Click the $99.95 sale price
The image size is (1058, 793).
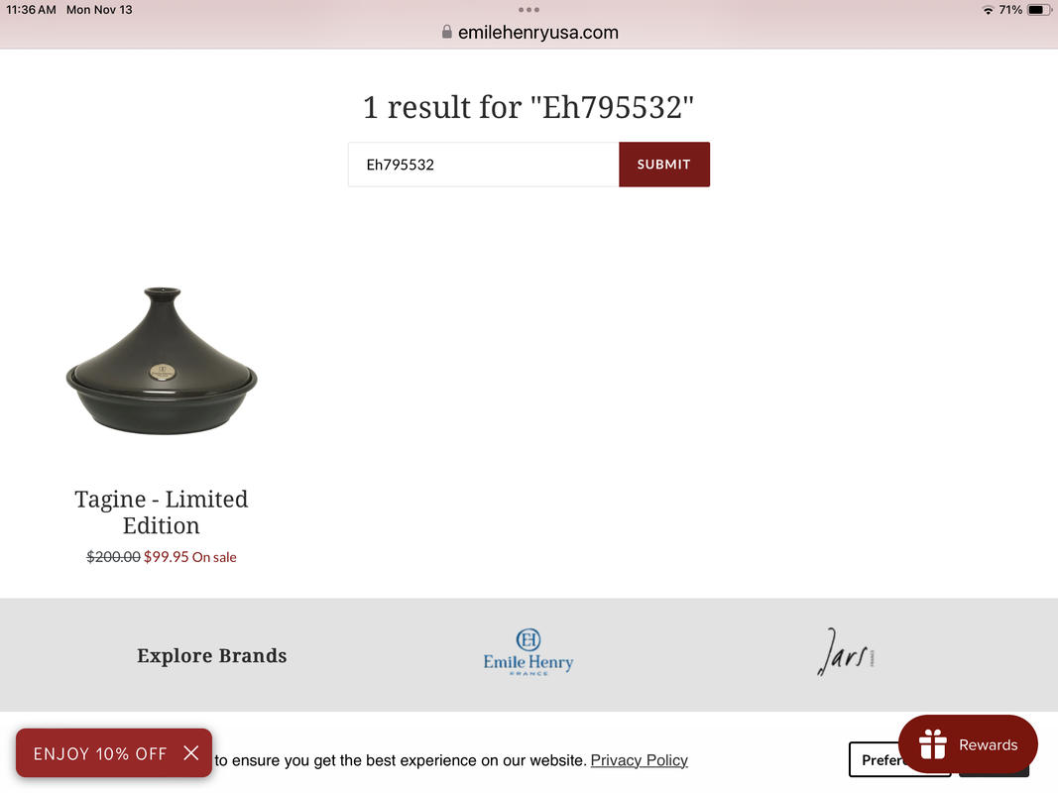tap(166, 556)
